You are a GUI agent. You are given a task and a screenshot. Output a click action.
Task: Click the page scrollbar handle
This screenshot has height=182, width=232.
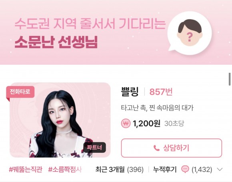pos(230,79)
